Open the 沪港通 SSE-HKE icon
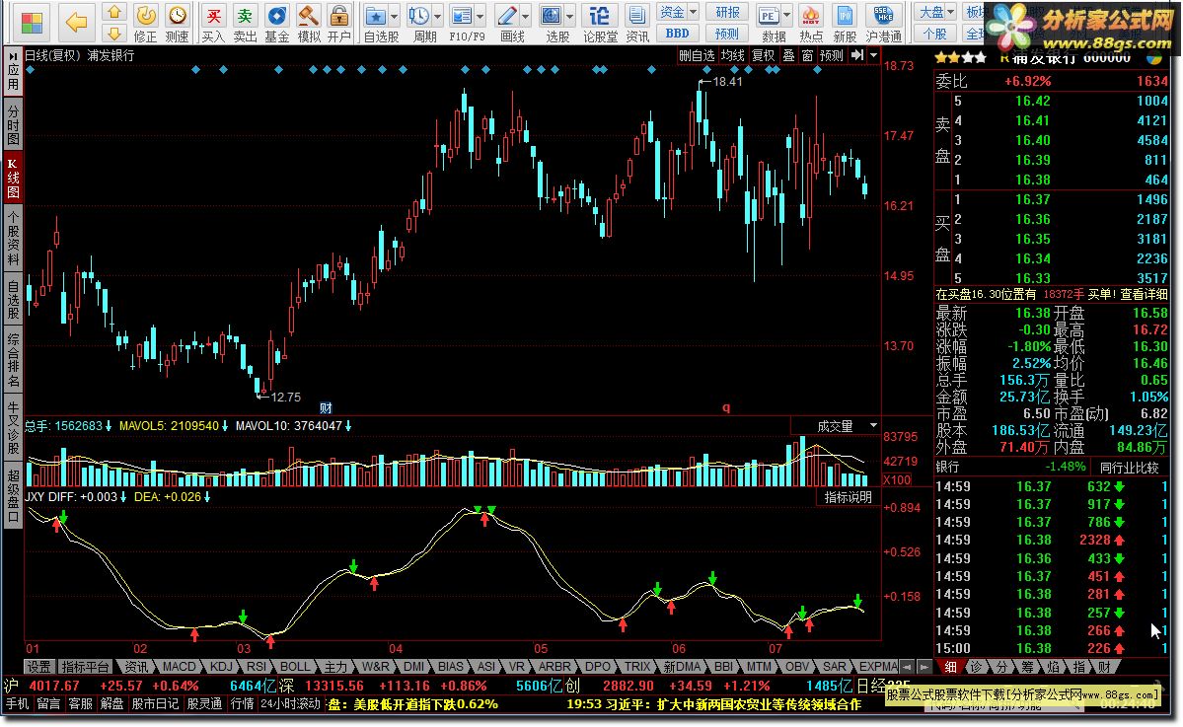The image size is (1183, 727). point(883,23)
